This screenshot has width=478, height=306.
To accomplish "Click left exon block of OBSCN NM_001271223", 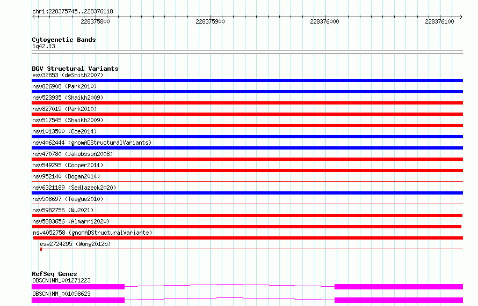I will click(78, 287).
